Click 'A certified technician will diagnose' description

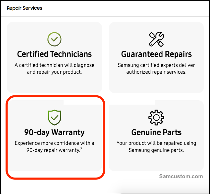(54, 65)
